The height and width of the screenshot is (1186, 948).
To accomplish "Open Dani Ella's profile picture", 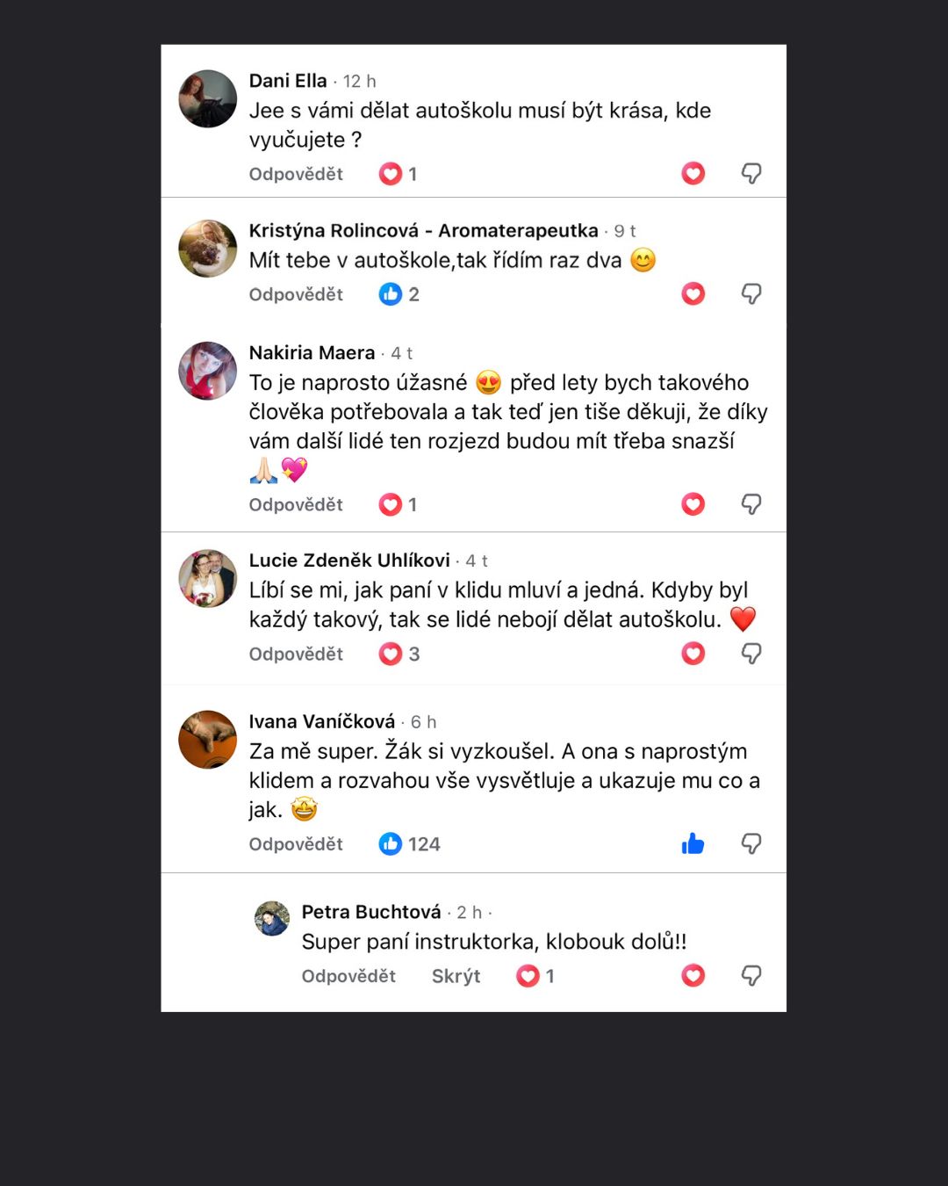I will [x=208, y=99].
